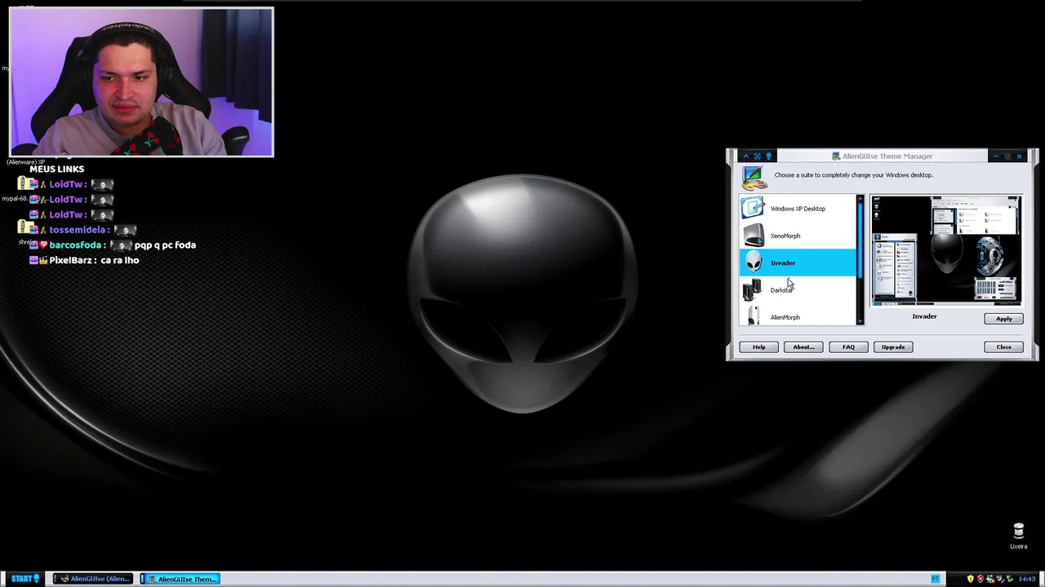The image size is (1045, 587).
Task: Click the palette icon beside the suite instructions
Action: (753, 177)
